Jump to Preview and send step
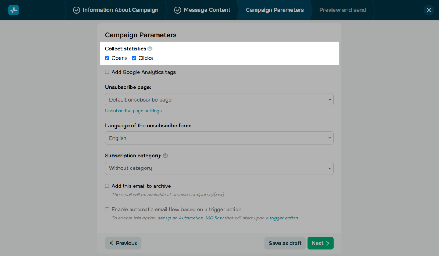The height and width of the screenshot is (256, 439). tap(342, 10)
